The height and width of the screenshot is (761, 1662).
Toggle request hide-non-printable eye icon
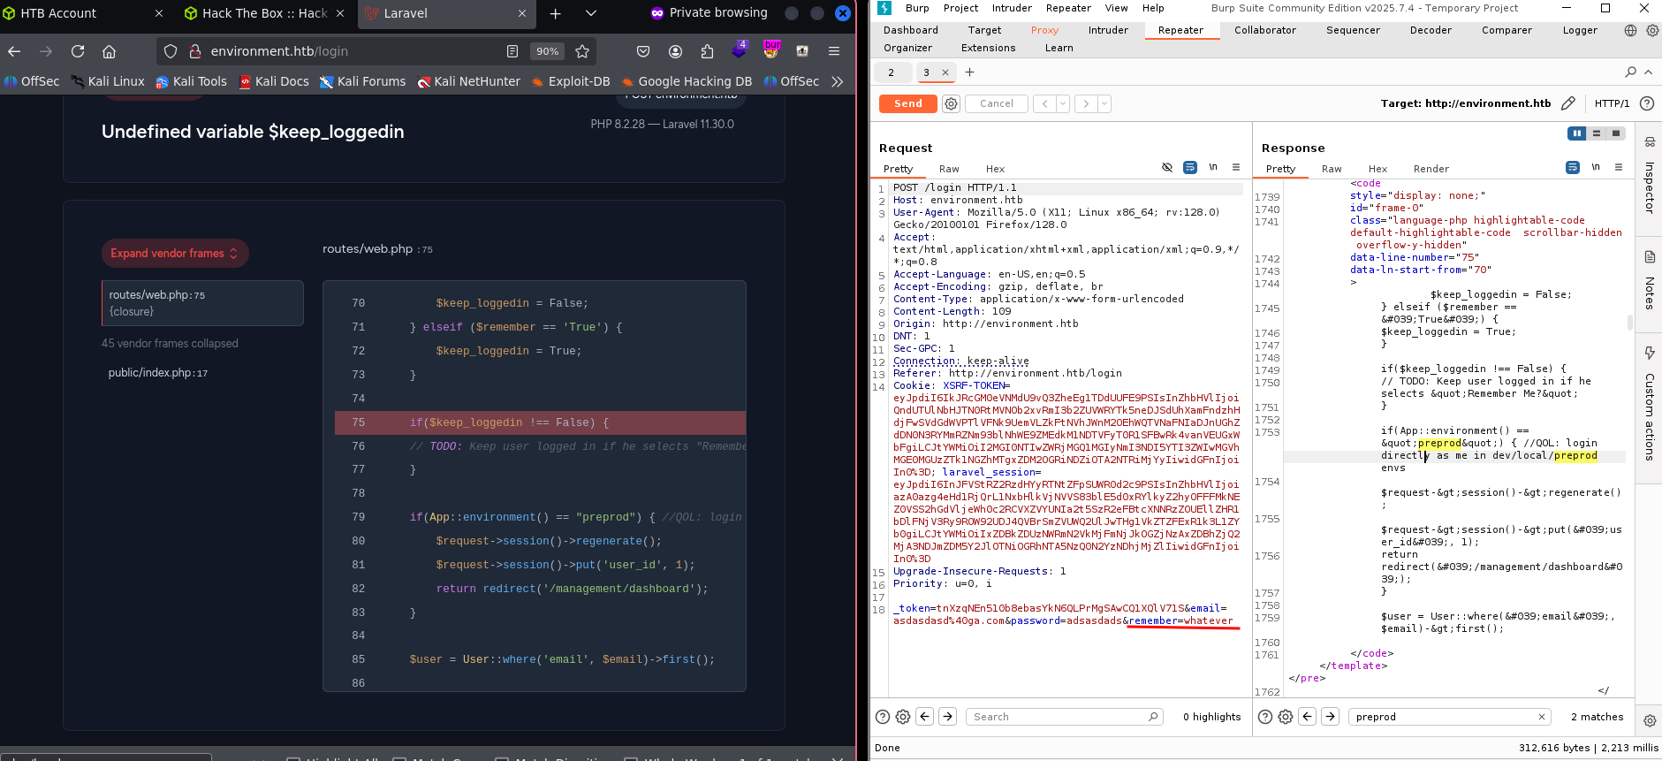point(1167,167)
